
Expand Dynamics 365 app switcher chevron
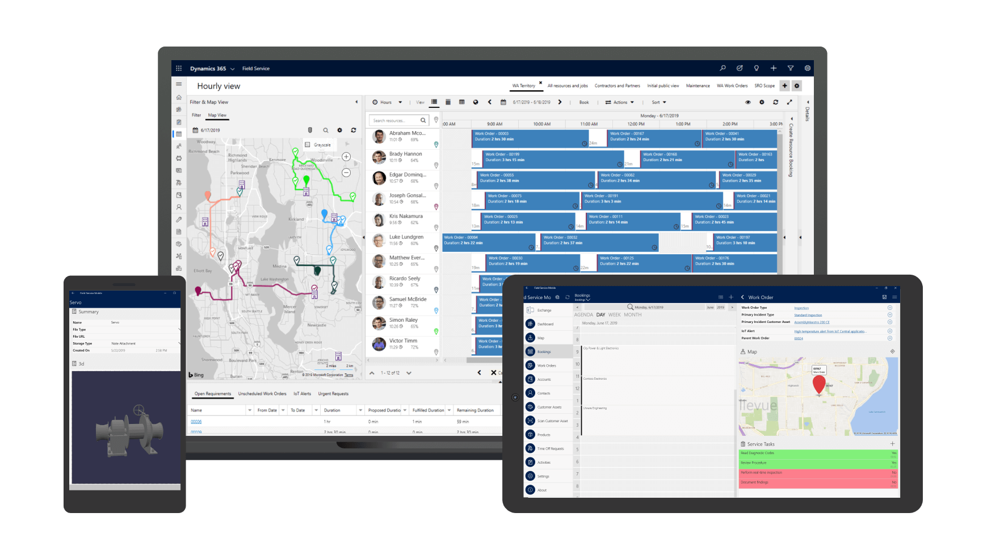pyautogui.click(x=232, y=69)
